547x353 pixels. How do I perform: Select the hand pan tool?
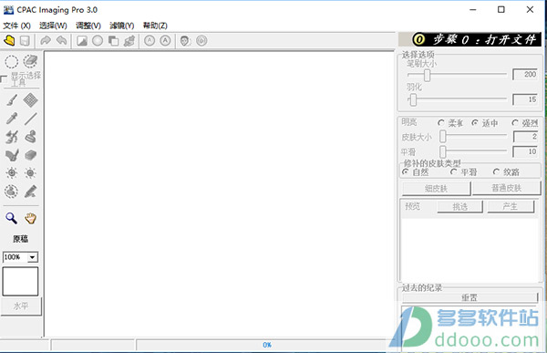[x=30, y=218]
